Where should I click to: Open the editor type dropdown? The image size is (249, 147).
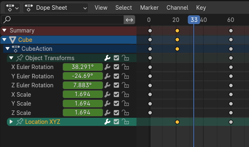pyautogui.click(x=12, y=8)
